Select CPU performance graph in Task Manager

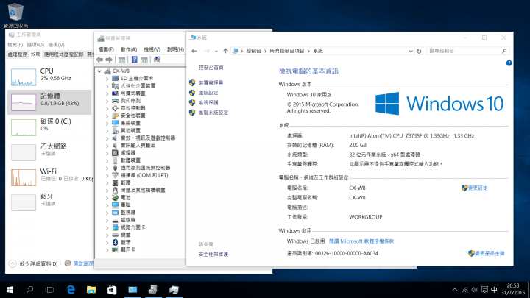coord(49,77)
